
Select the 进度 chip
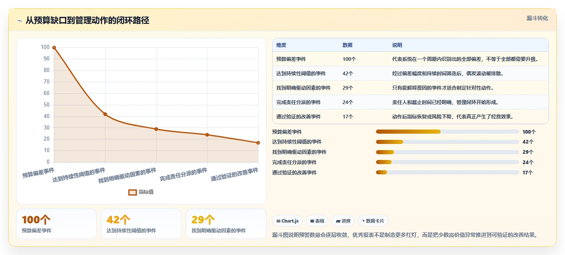(x=343, y=221)
